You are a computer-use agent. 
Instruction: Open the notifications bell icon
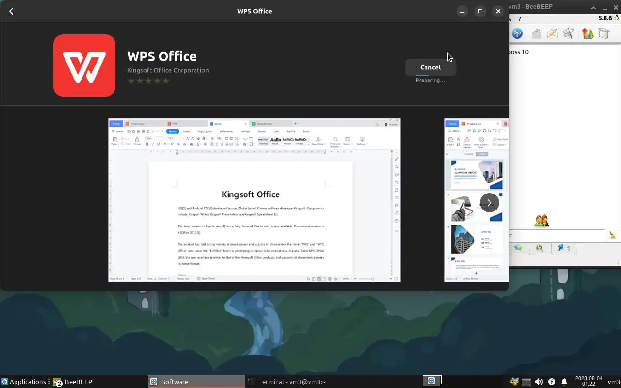564,382
